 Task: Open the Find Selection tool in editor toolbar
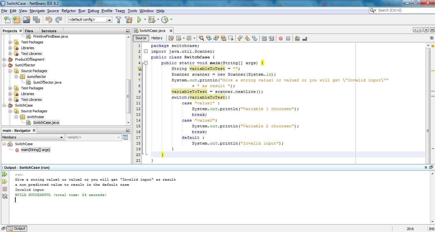[x=202, y=38]
